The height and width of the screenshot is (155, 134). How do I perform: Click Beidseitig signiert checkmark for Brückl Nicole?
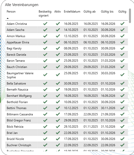pyautogui.click(x=45, y=139)
